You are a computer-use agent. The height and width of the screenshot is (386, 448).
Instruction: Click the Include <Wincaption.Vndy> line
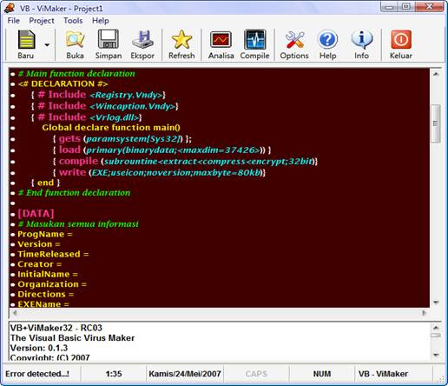(x=104, y=106)
